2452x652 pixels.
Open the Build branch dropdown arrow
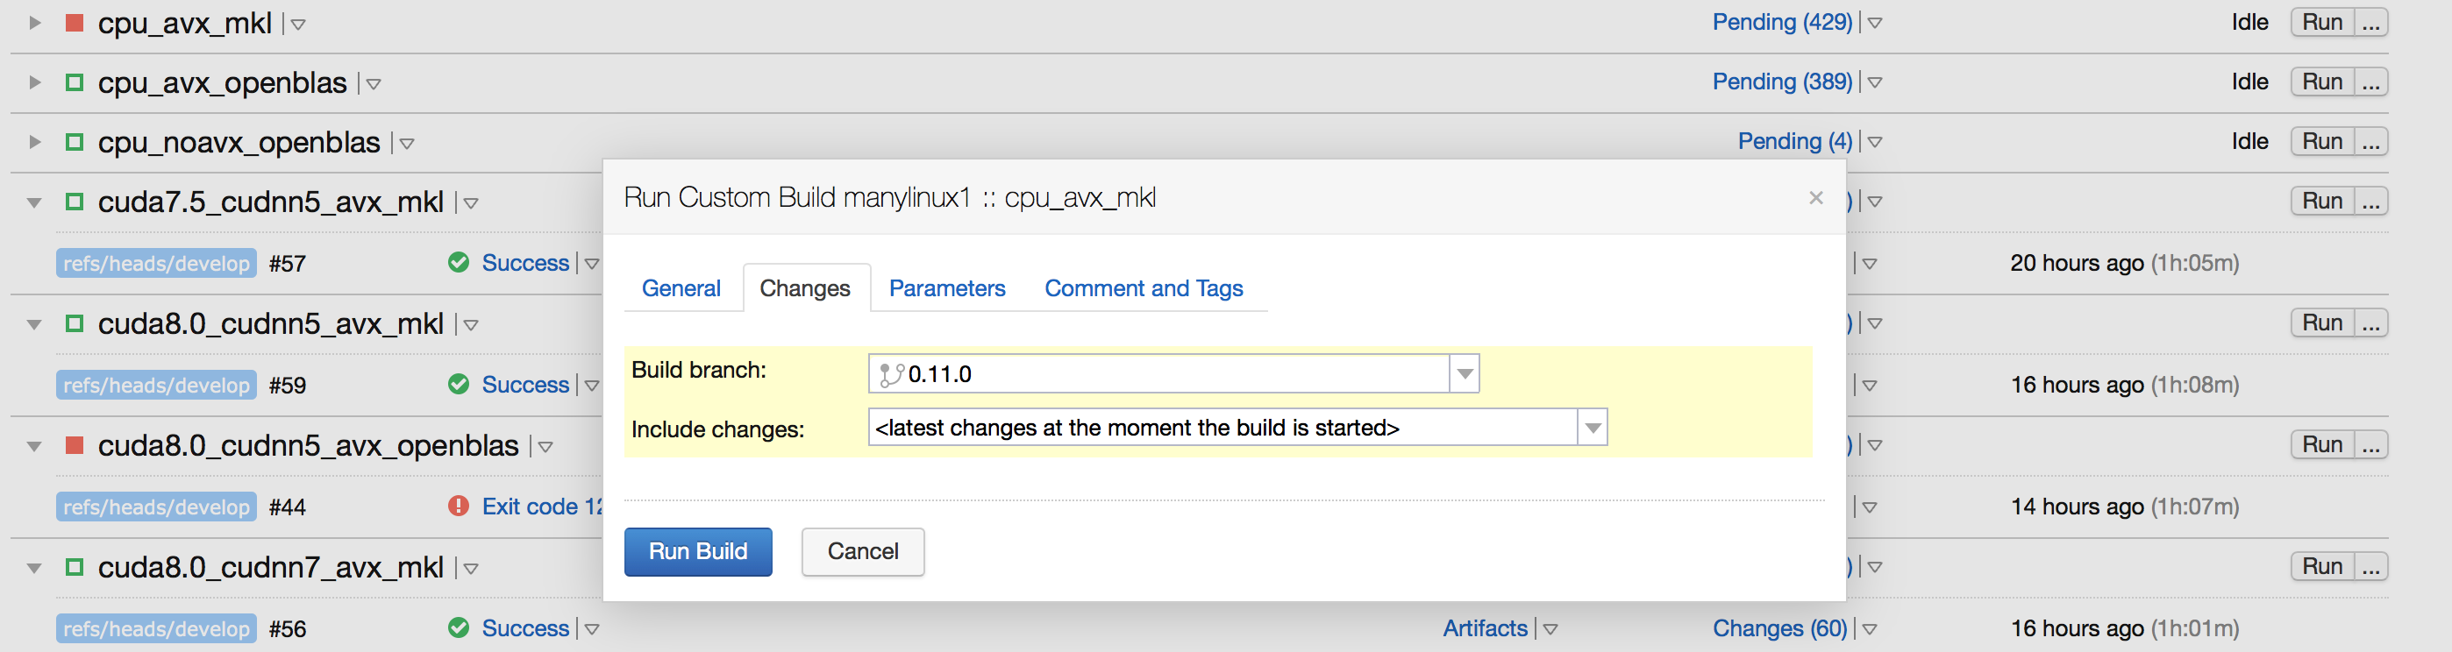tap(1465, 373)
